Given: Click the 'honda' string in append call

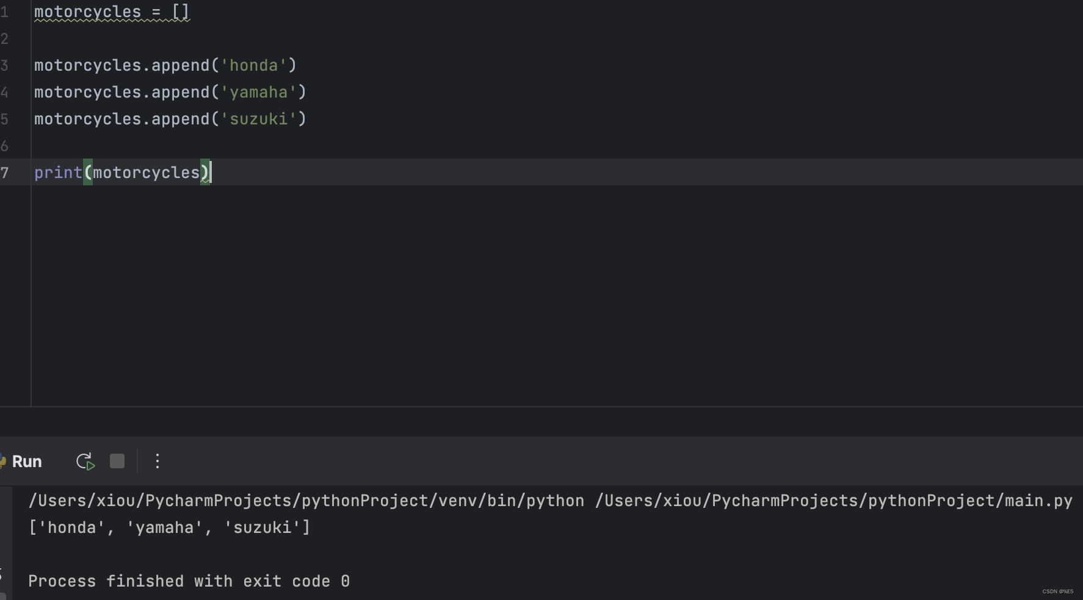Looking at the screenshot, I should coord(253,65).
